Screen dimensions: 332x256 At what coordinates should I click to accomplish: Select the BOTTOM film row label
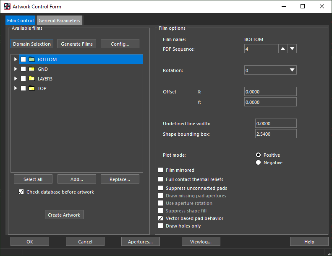47,59
